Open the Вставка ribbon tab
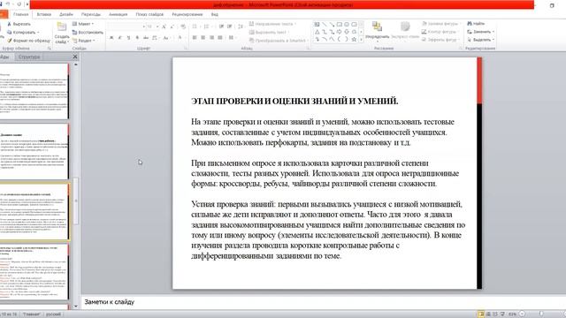The image size is (566, 318). 43,14
